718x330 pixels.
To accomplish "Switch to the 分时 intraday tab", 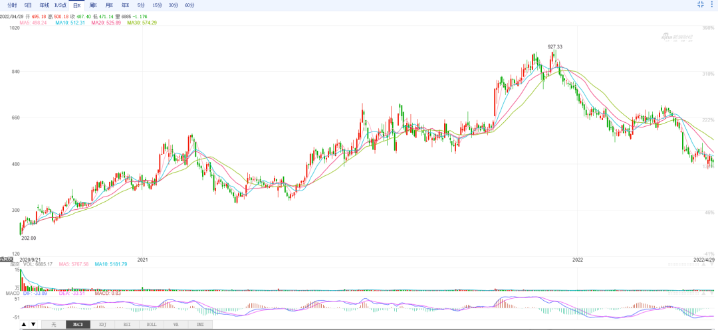I will click(x=12, y=5).
